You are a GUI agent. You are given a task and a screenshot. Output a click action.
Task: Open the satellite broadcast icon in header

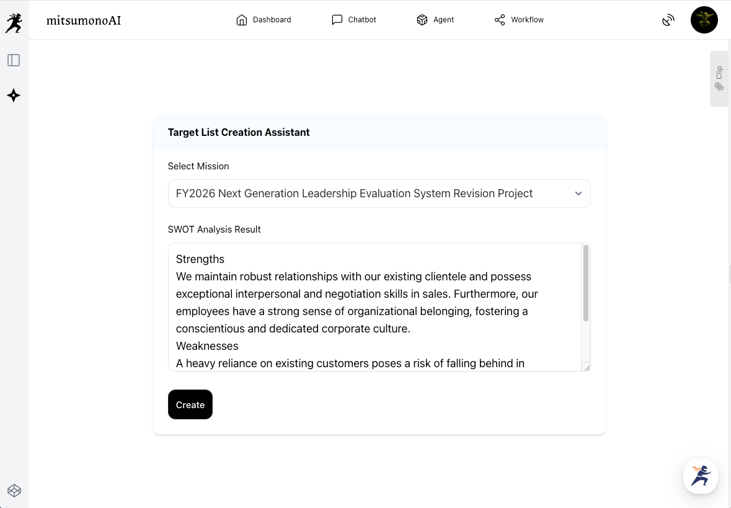tap(668, 20)
